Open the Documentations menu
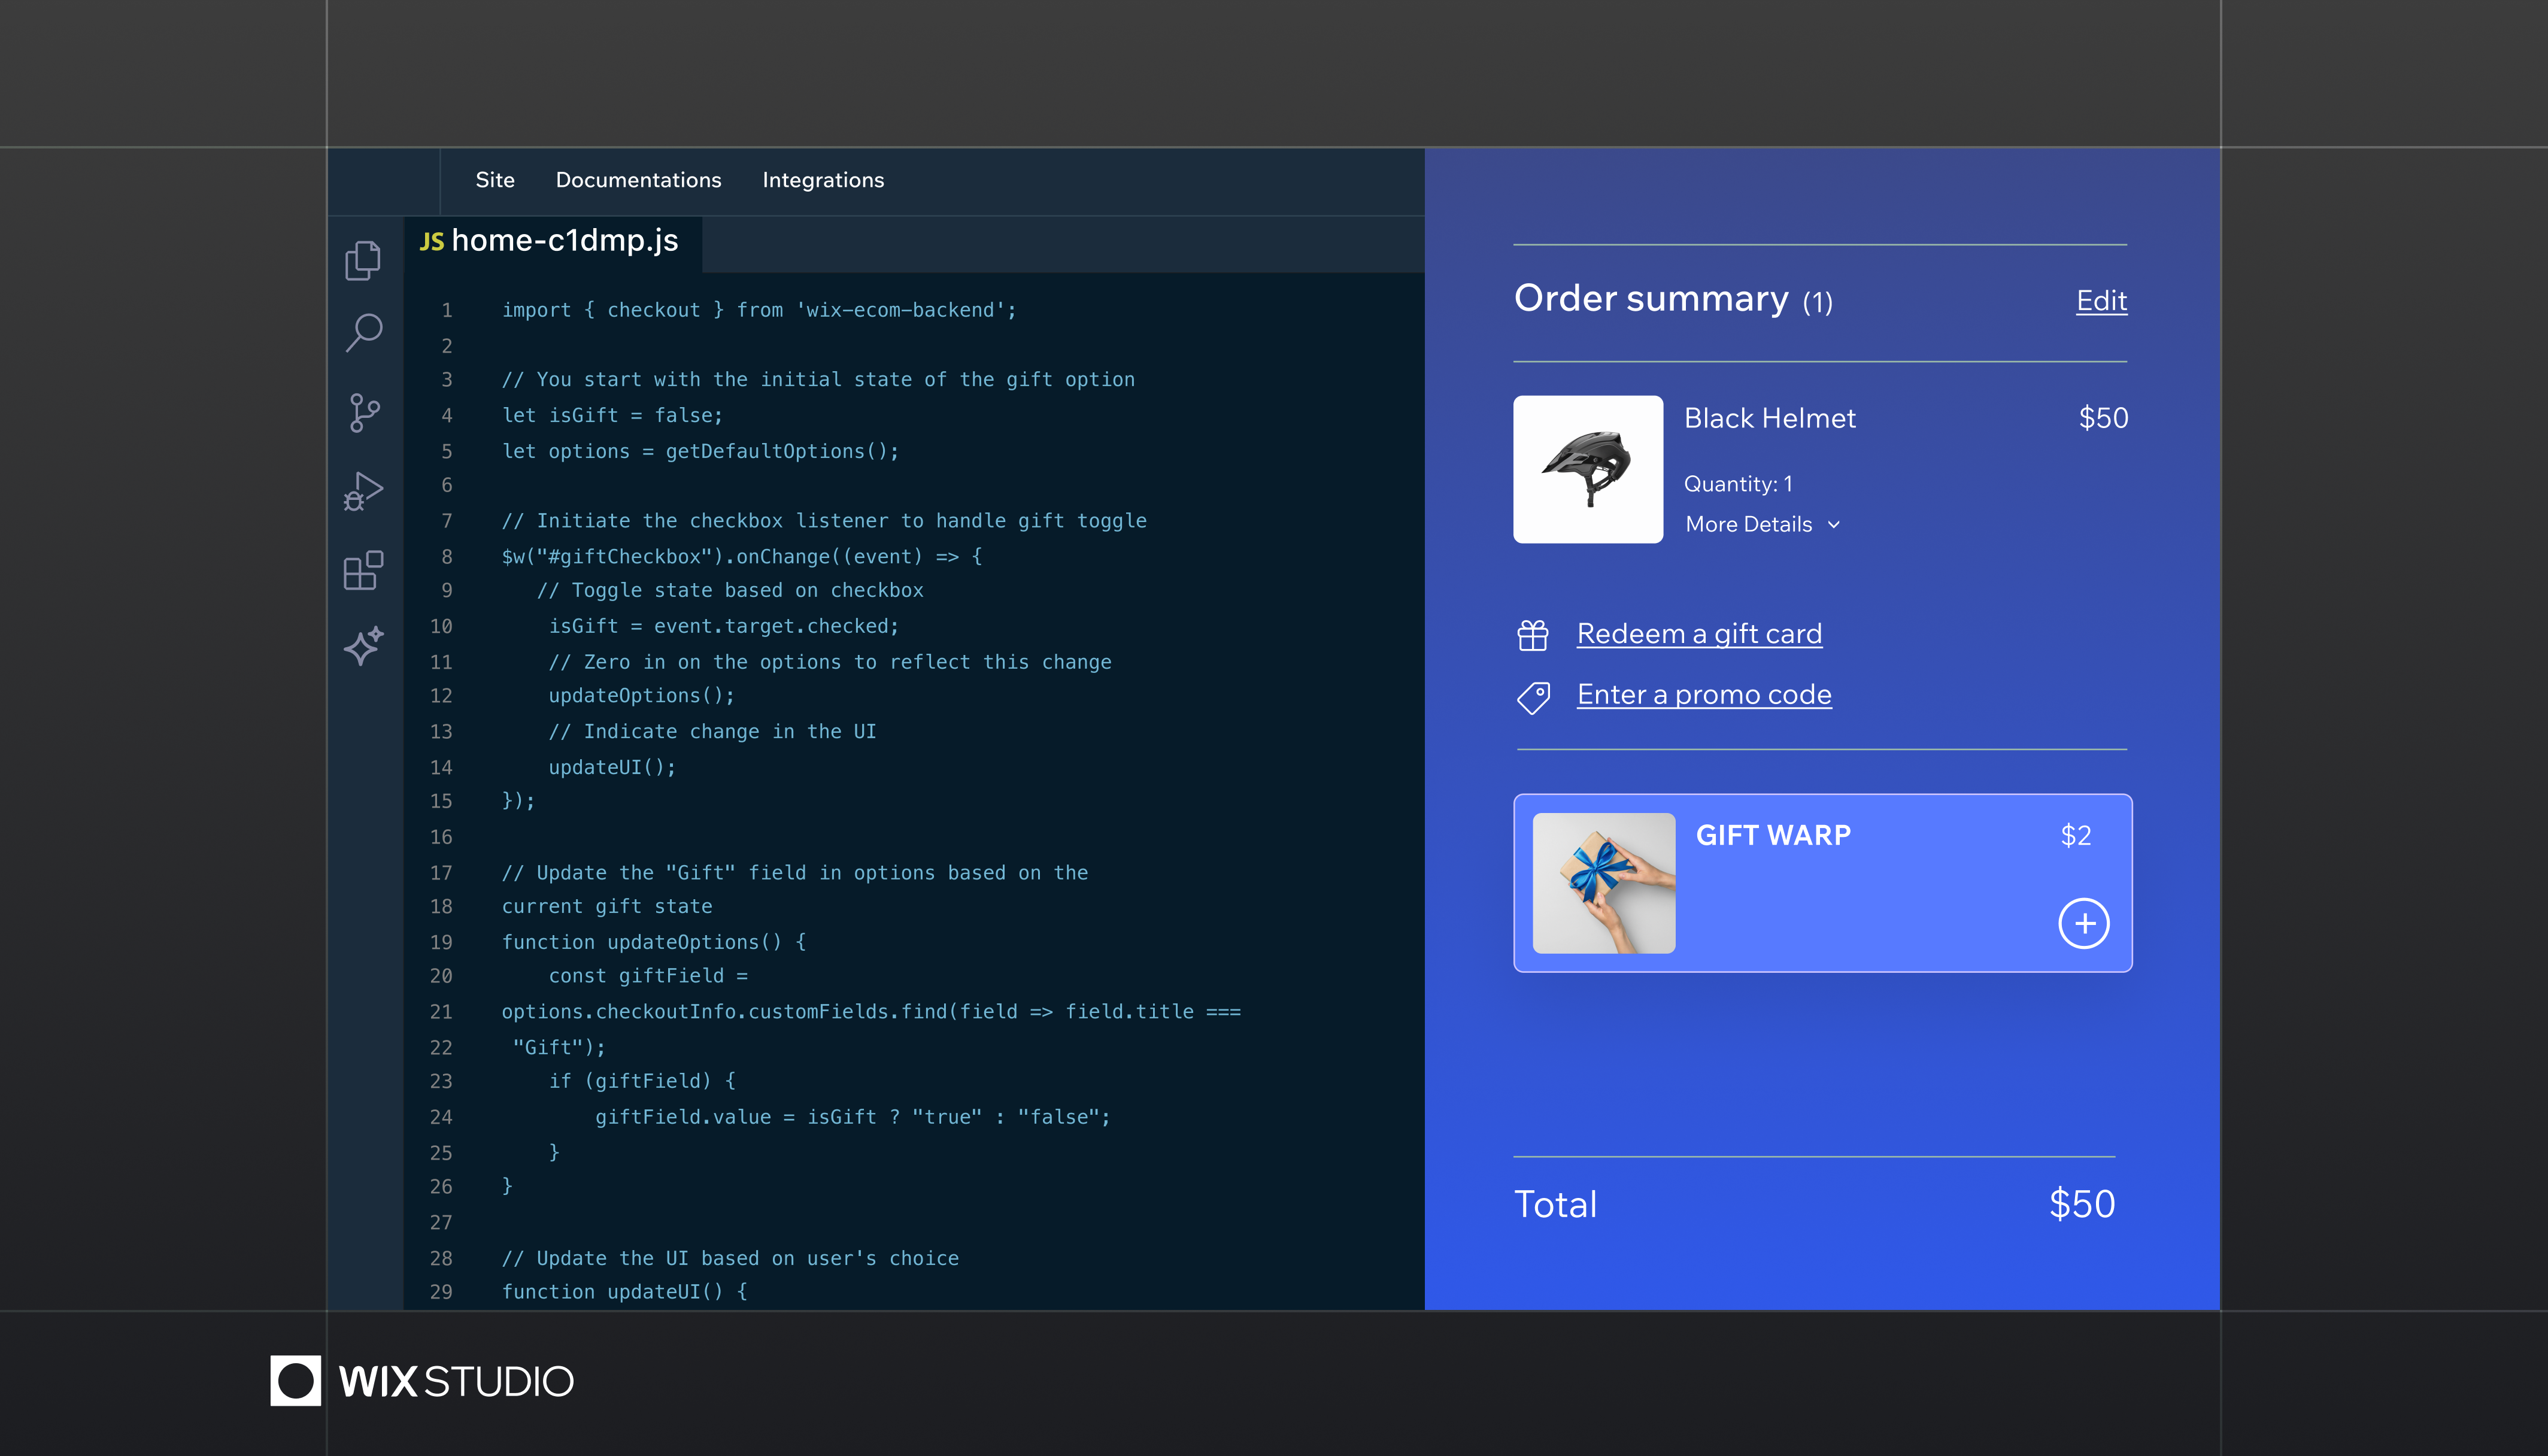The image size is (2548, 1456). click(x=638, y=180)
